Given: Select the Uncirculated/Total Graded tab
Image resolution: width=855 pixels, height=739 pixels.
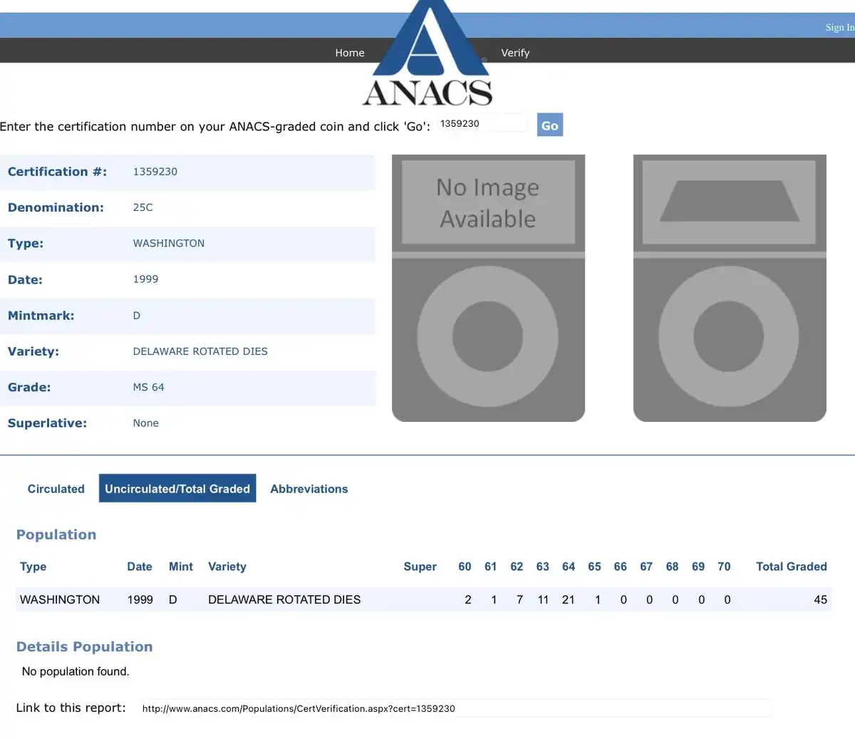Looking at the screenshot, I should 177,489.
